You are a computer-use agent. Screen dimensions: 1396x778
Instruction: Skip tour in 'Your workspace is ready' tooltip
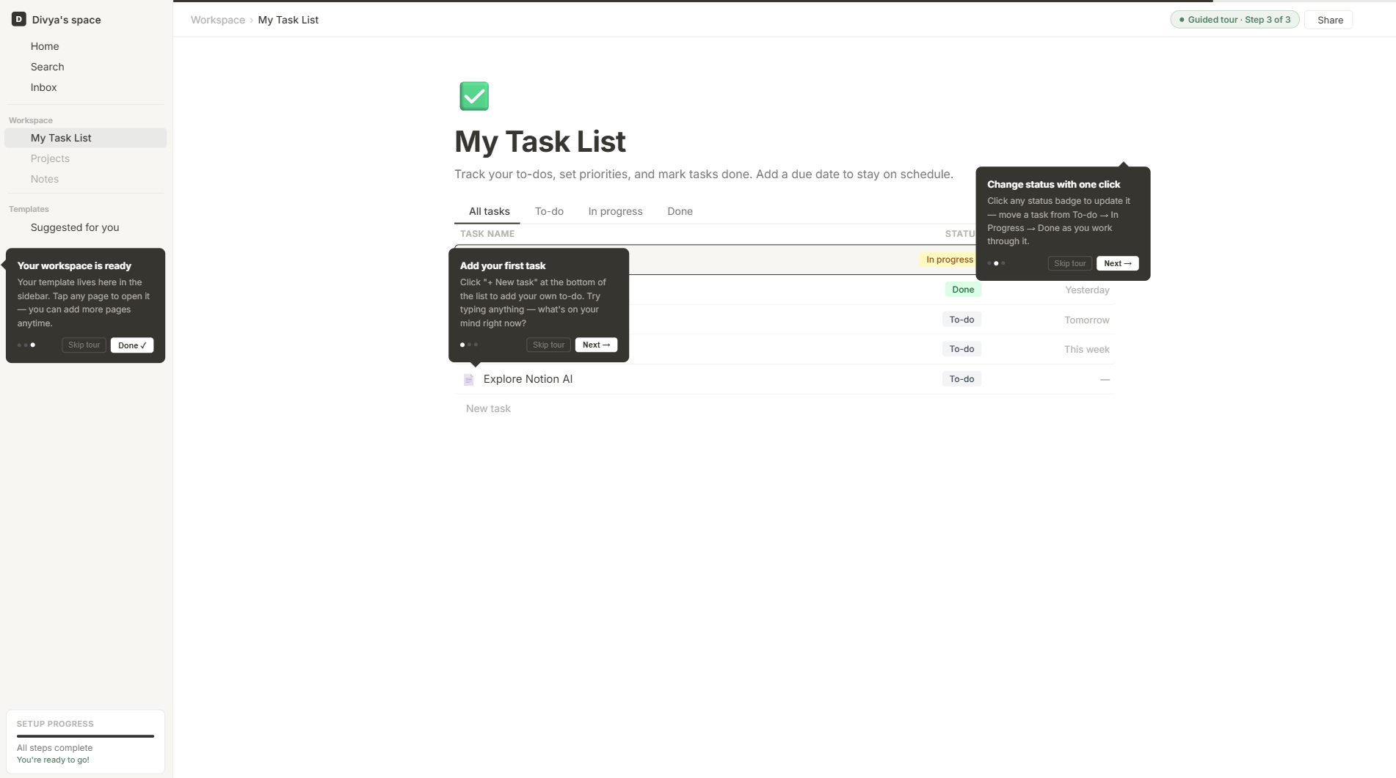pyautogui.click(x=84, y=345)
